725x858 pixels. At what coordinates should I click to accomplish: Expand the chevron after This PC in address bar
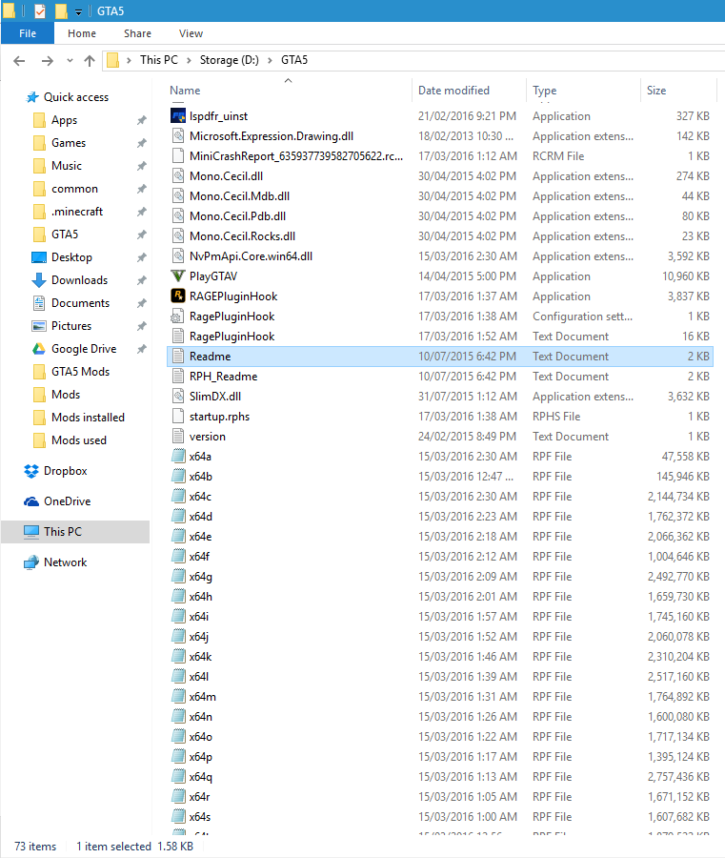coord(189,60)
